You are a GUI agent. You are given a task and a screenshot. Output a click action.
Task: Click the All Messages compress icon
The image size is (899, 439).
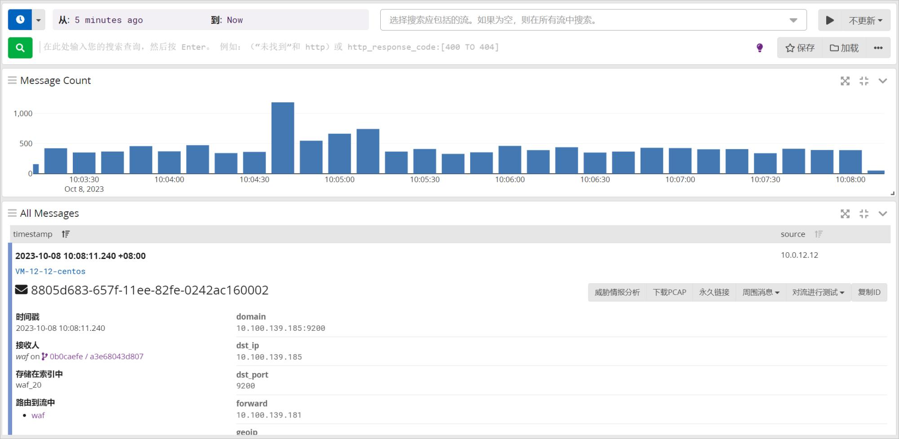pyautogui.click(x=864, y=214)
